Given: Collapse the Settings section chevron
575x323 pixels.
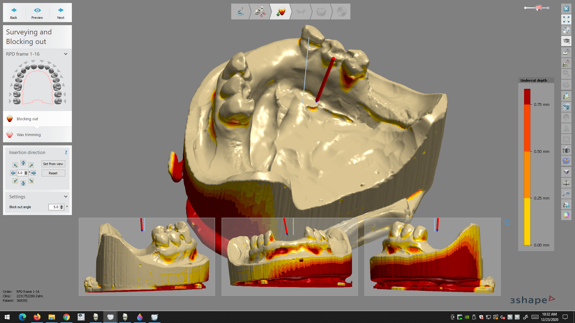Looking at the screenshot, I should pos(66,197).
